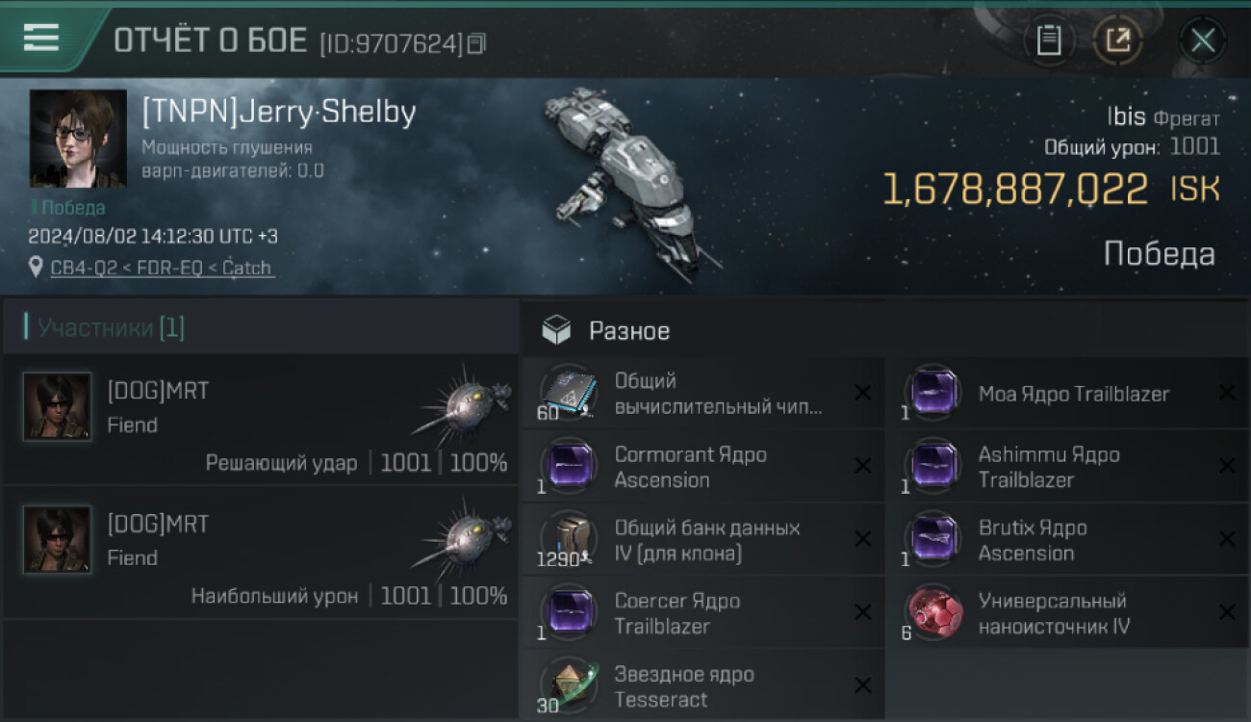The width and height of the screenshot is (1251, 722).
Task: Copy the battle report ID
Action: [476, 43]
